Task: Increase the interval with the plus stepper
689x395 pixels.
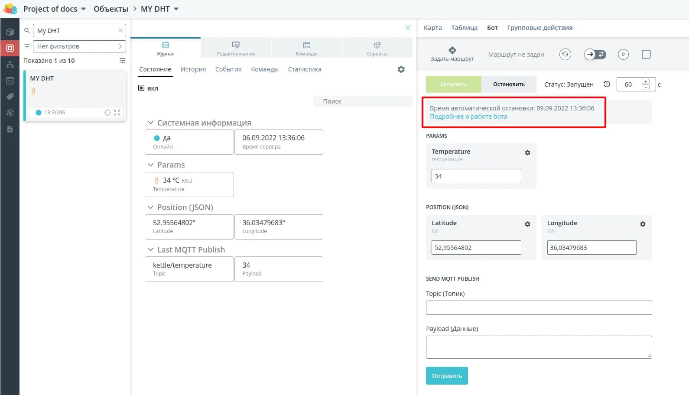Action: pyautogui.click(x=646, y=81)
